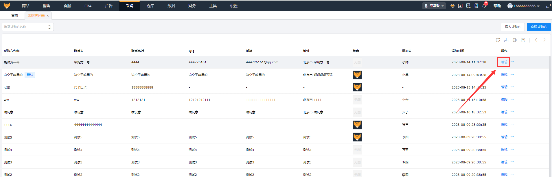Open the 广告 menu

tap(109, 6)
